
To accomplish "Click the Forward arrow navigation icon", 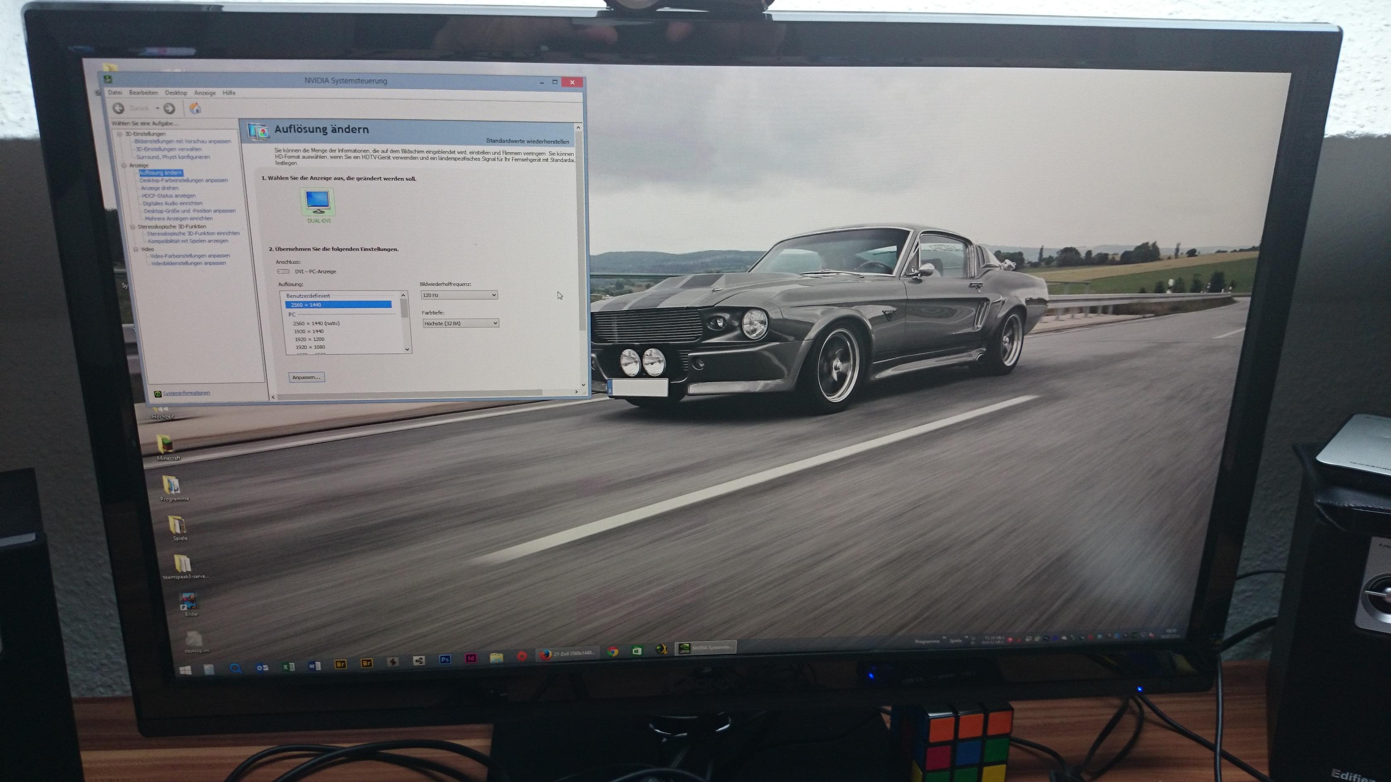I will (x=169, y=108).
